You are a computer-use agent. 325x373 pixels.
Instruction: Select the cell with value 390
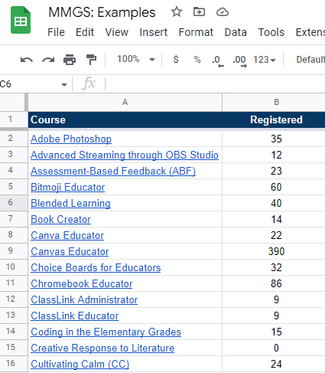274,251
